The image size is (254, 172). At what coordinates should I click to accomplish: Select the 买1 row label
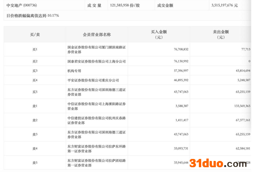pos(35,49)
